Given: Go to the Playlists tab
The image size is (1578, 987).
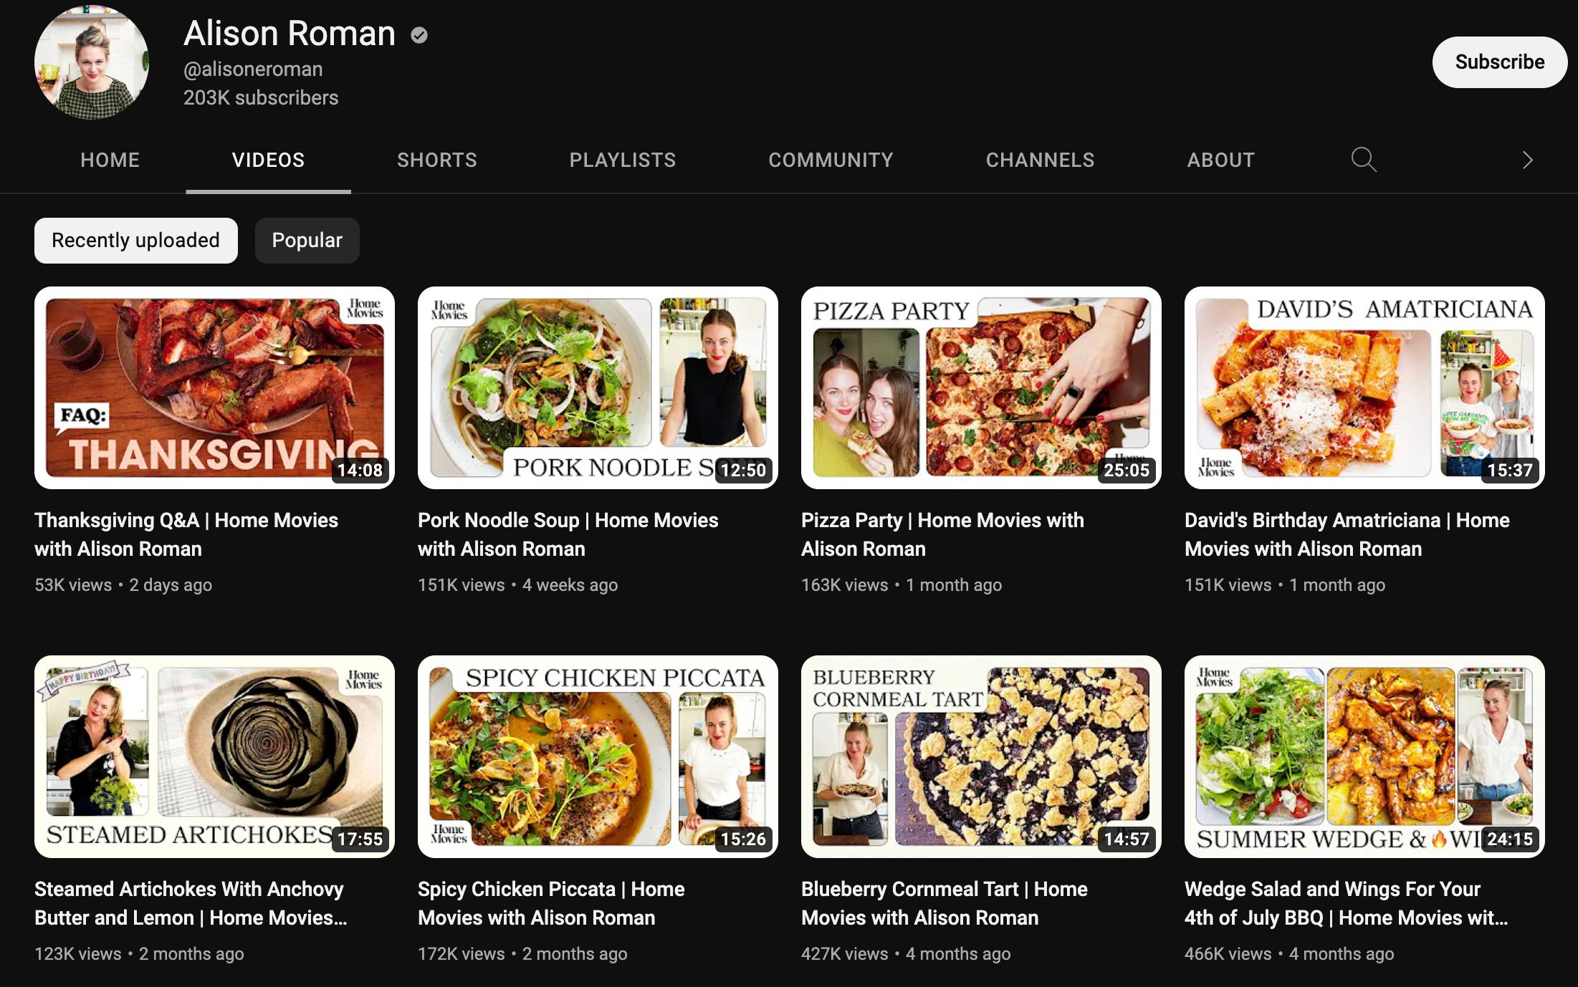Looking at the screenshot, I should 622,160.
